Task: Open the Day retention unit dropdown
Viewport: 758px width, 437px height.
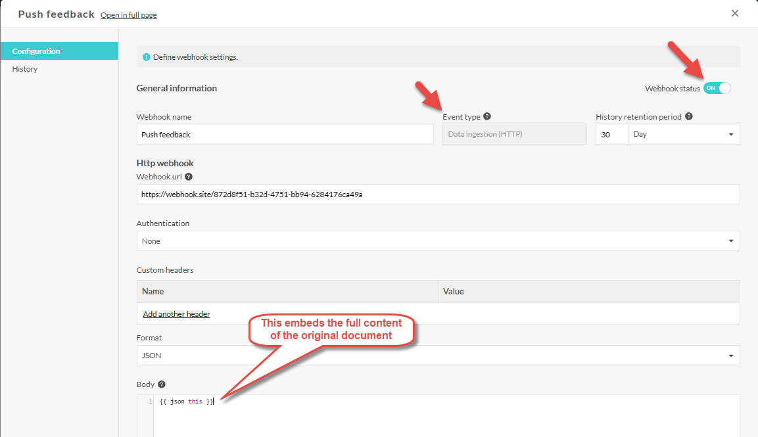Action: [683, 134]
